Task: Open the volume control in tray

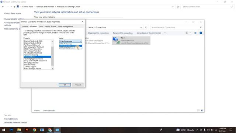Action: click(x=208, y=130)
